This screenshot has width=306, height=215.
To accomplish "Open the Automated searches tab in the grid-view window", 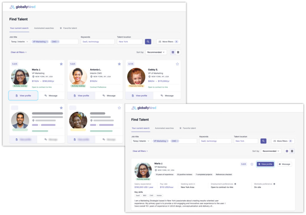I will click(44, 28).
